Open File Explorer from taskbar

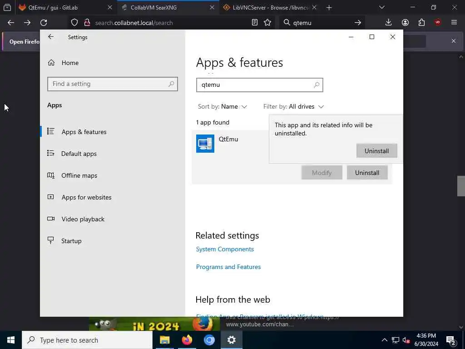(164, 340)
